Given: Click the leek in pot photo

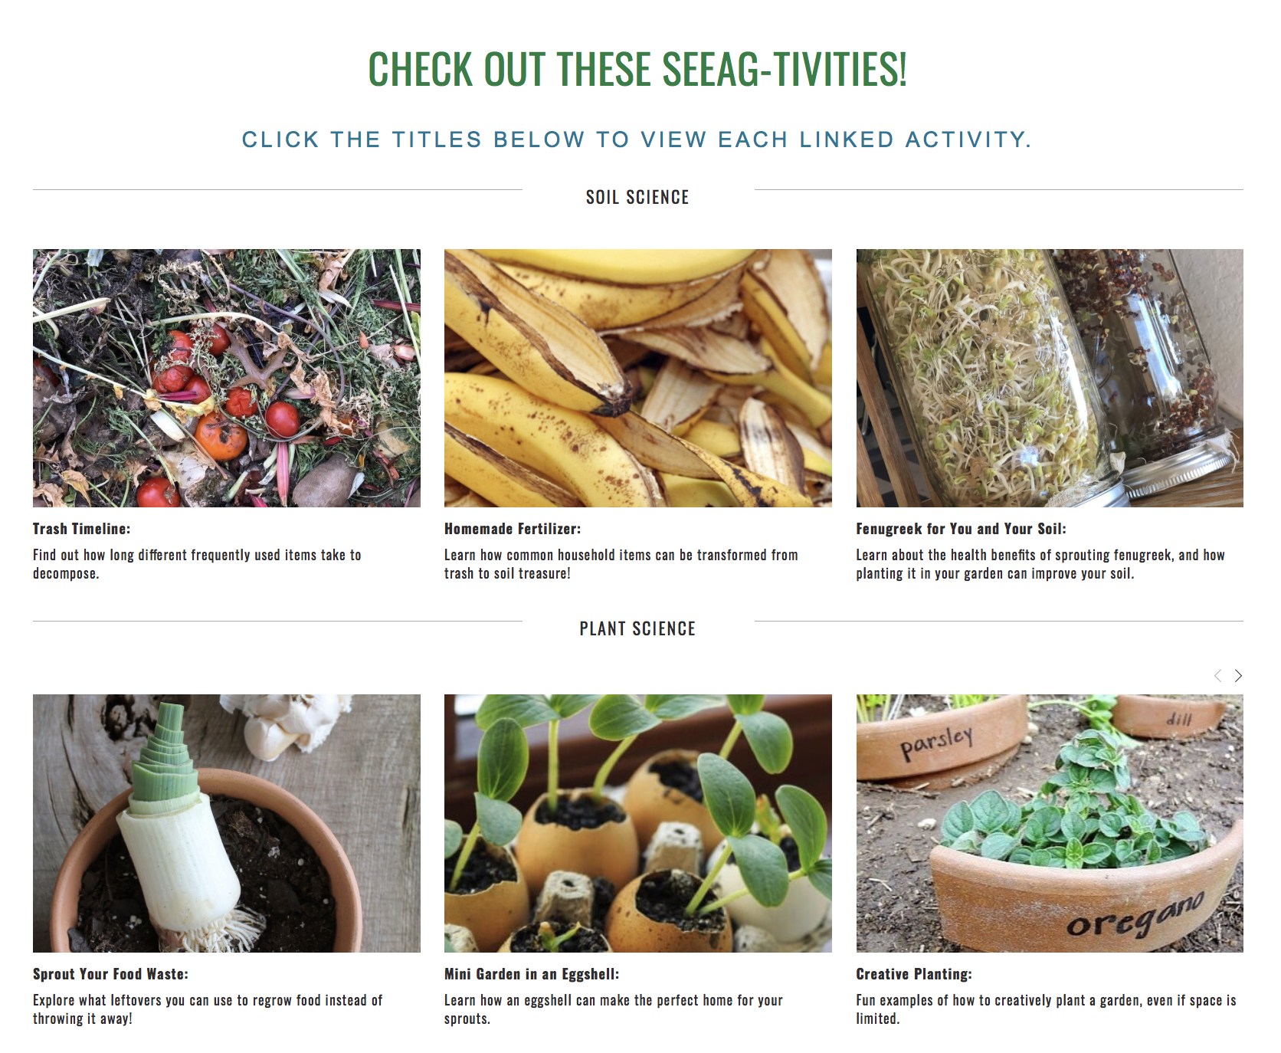Looking at the screenshot, I should tap(227, 824).
